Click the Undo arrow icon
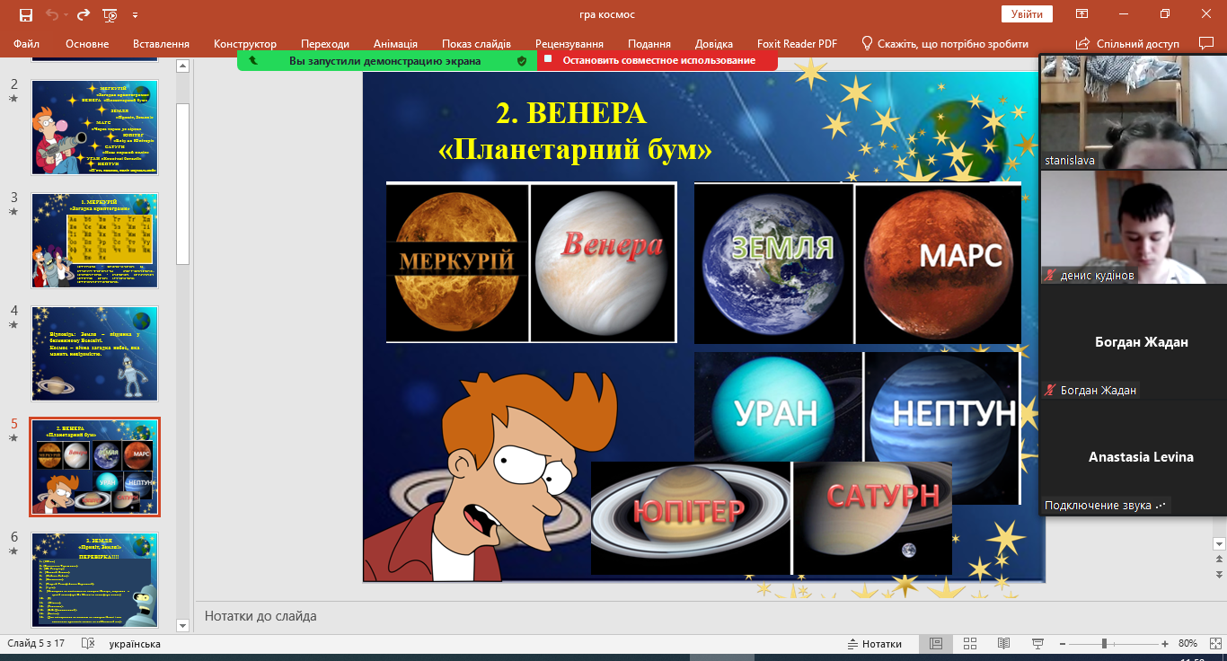Image resolution: width=1227 pixels, height=661 pixels. click(52, 14)
